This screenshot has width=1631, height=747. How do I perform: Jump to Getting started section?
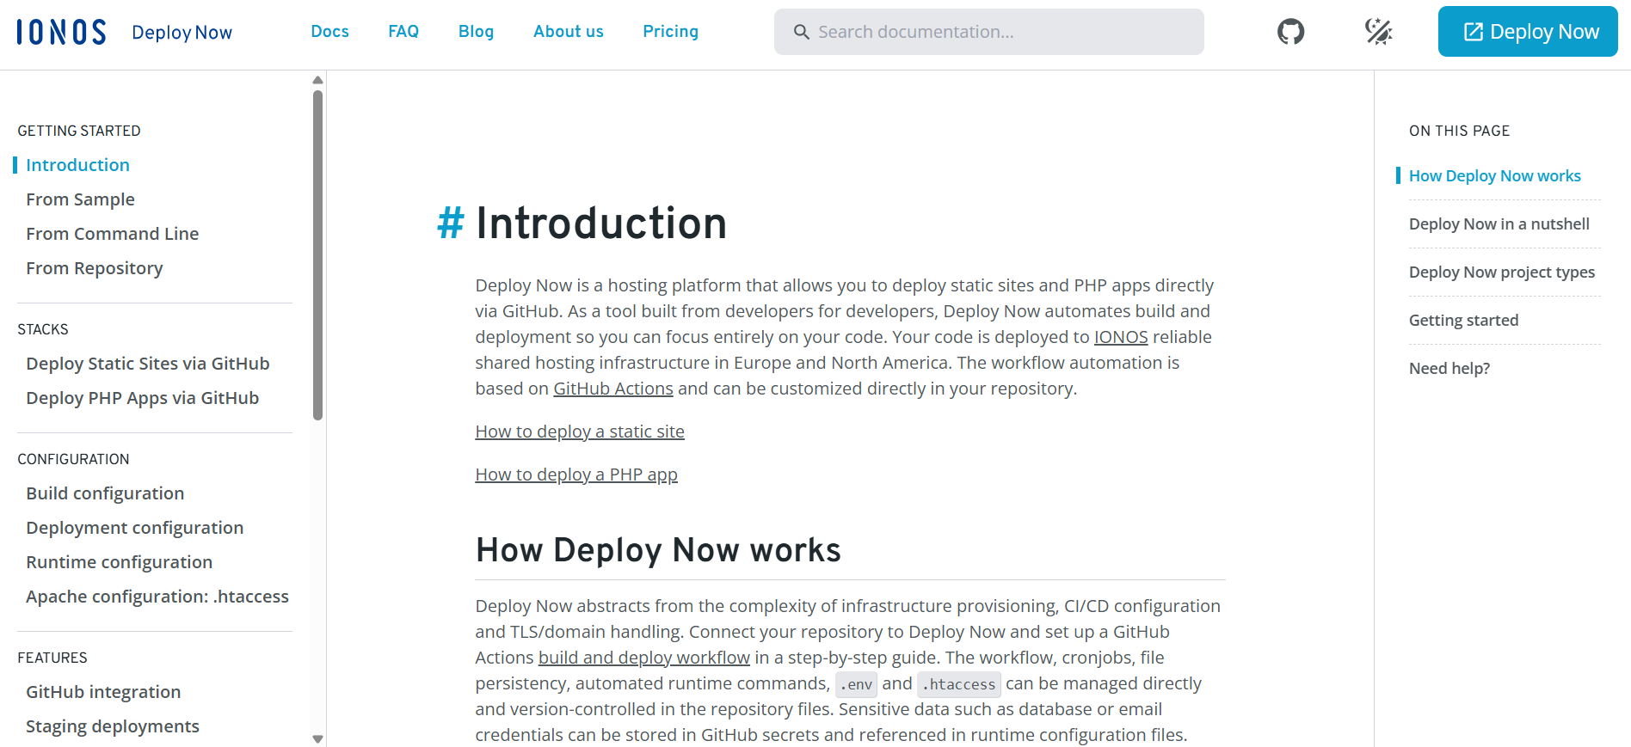coord(1464,321)
